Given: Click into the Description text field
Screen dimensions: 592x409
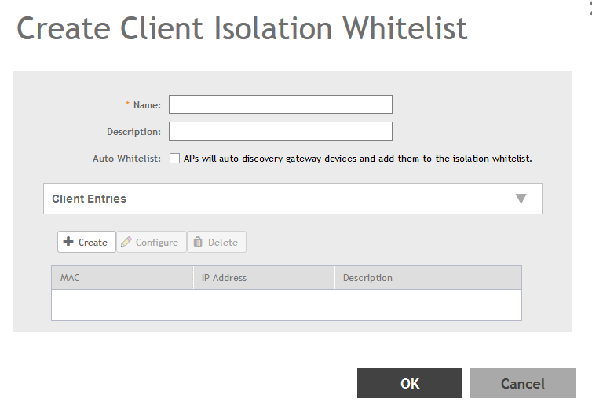Looking at the screenshot, I should [280, 131].
